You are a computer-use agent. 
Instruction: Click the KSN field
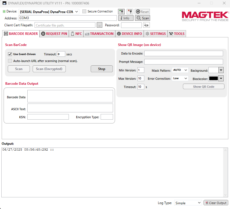[48, 117]
